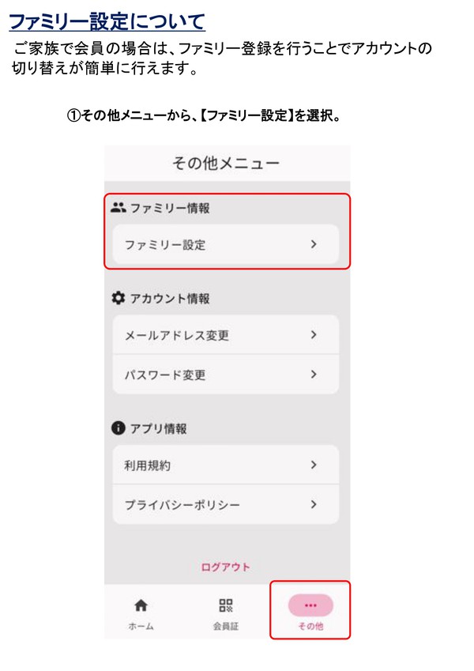
Task: Tap the people icon beside ファミリー情報
Action: 118,207
